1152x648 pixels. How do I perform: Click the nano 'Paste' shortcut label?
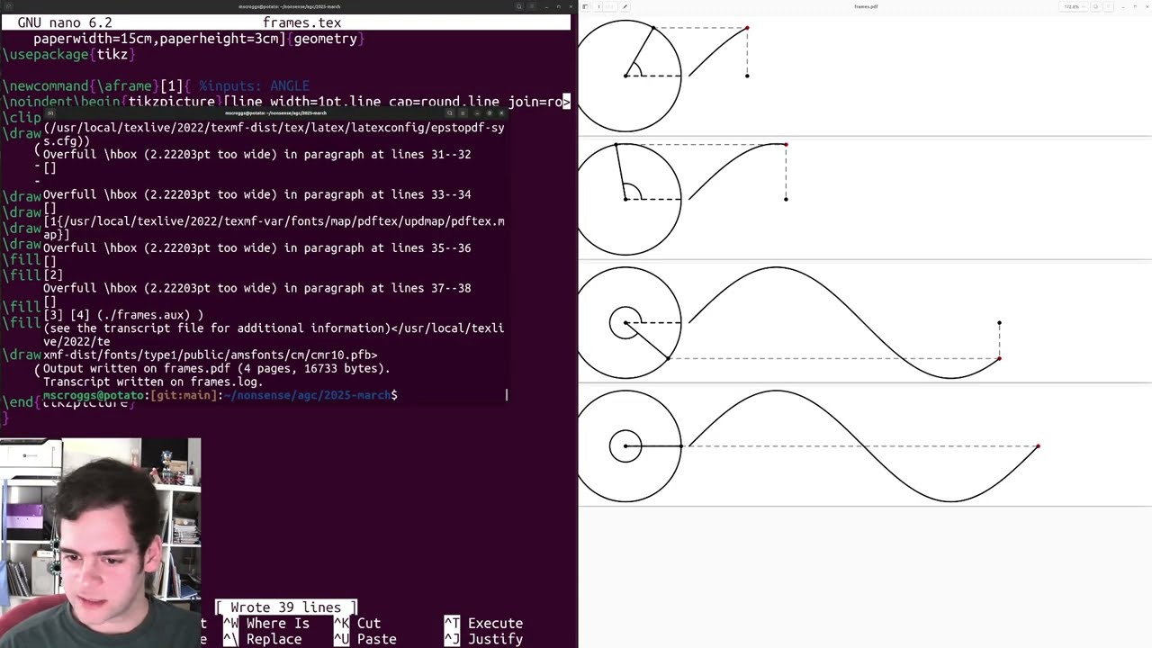coord(376,639)
